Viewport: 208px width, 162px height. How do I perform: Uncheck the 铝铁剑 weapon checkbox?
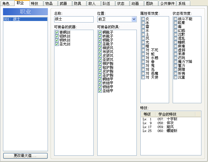(x=57, y=36)
